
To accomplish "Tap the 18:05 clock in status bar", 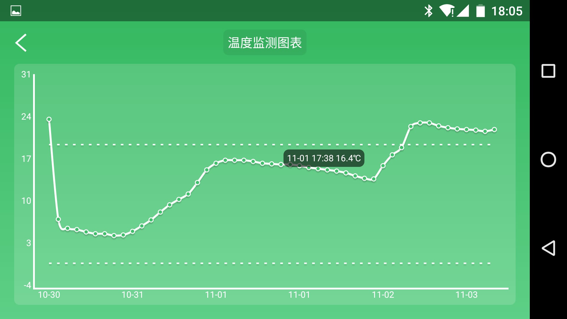I will [507, 11].
